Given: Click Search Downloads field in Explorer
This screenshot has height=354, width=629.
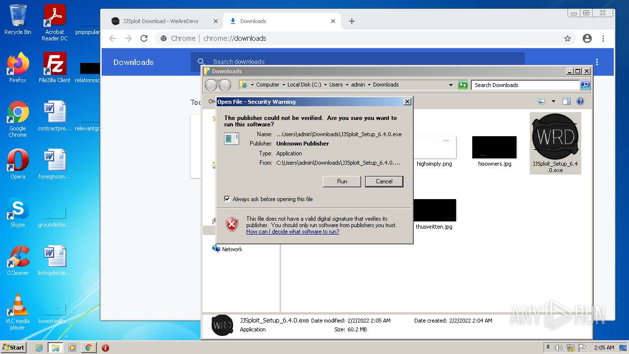Looking at the screenshot, I should [x=525, y=85].
